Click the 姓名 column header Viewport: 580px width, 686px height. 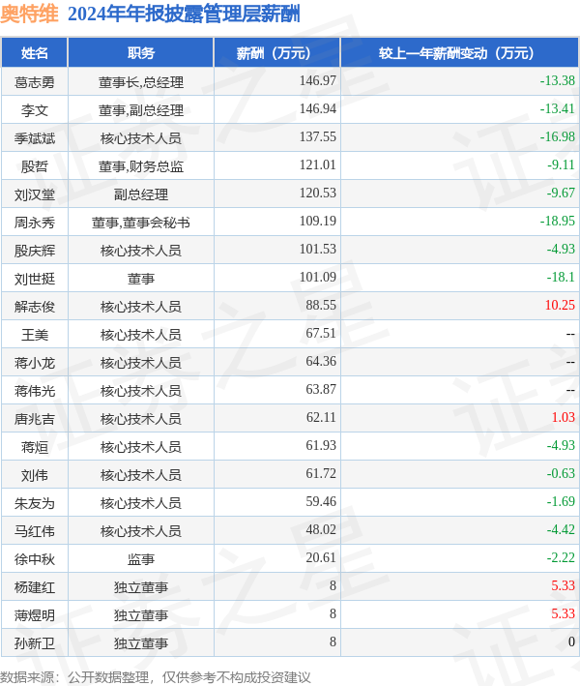(x=35, y=53)
